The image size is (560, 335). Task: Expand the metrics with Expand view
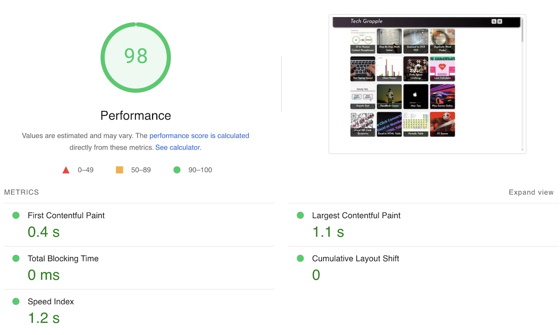531,192
